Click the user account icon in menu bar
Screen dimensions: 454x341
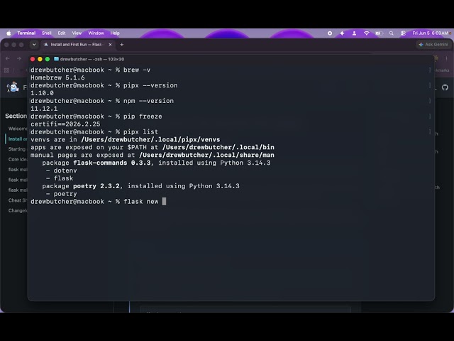354,33
